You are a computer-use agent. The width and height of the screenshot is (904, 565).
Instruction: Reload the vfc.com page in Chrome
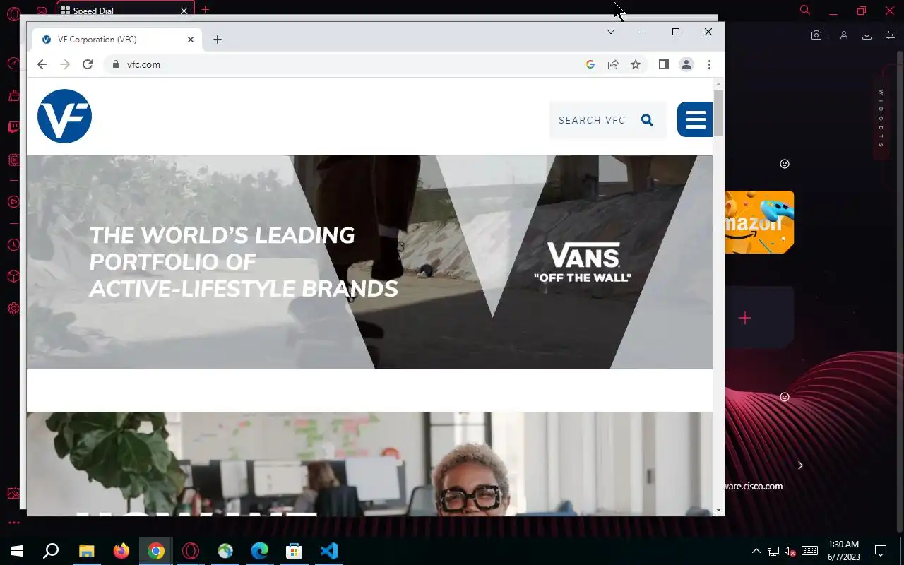[x=88, y=64]
